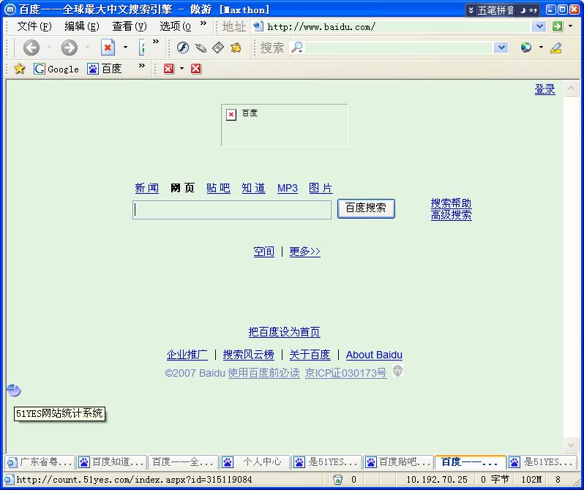
Task: Click the 图片 images link
Action: [321, 188]
